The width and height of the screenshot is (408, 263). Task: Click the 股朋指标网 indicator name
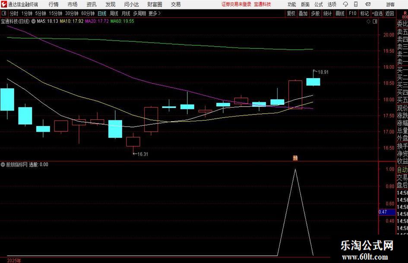[17, 165]
